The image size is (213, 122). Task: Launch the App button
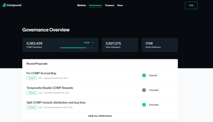(191, 5)
